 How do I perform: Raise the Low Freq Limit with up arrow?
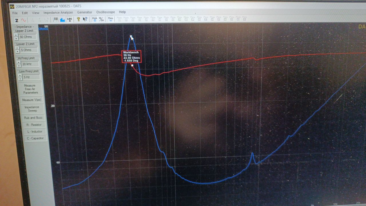20,76
